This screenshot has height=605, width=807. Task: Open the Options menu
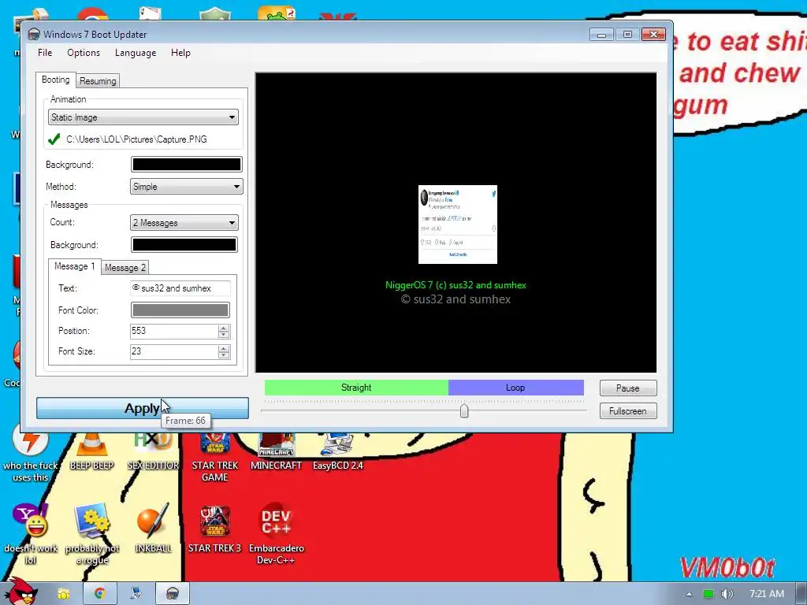84,53
